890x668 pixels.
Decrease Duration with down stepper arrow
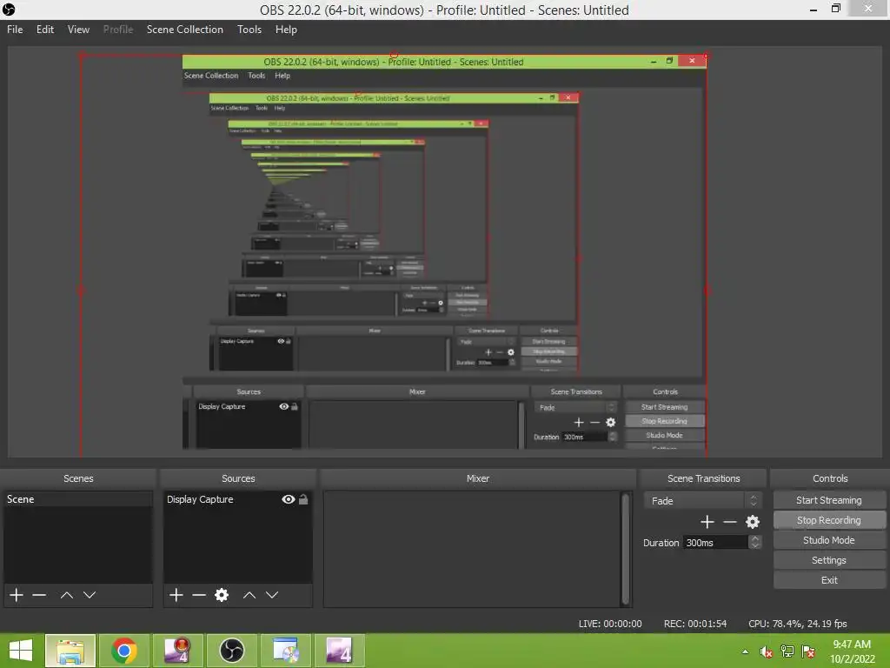click(x=755, y=546)
